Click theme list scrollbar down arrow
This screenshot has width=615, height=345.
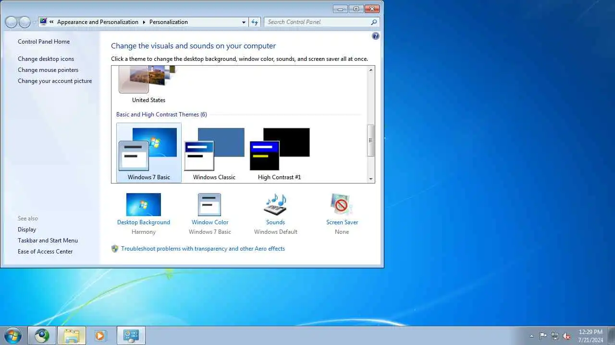tap(370, 179)
